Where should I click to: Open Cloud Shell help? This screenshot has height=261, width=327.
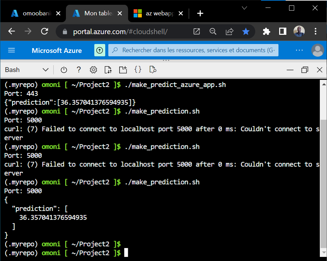pos(79,70)
